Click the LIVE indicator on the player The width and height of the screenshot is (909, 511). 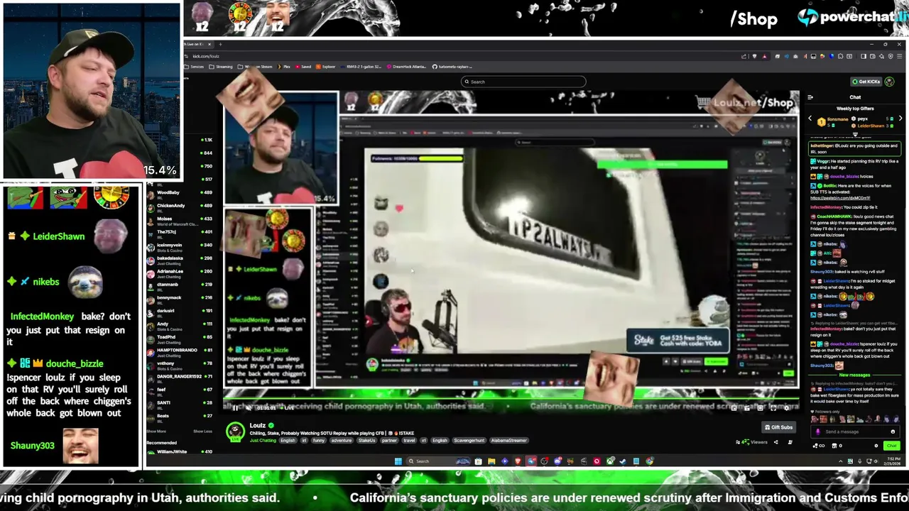click(289, 407)
